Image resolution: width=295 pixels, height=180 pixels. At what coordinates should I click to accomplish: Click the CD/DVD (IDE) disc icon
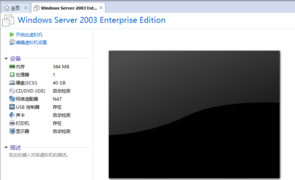click(x=12, y=91)
